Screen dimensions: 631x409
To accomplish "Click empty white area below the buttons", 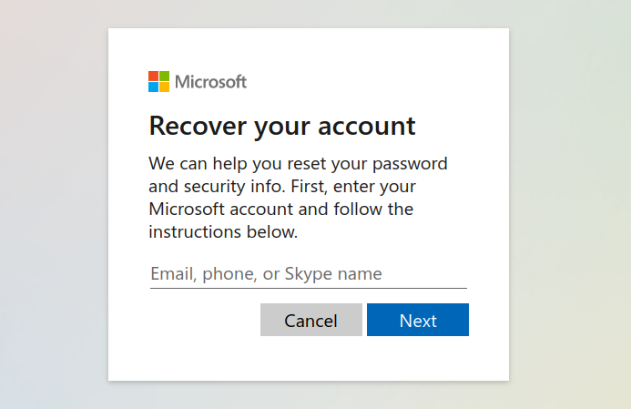I will coord(309,358).
